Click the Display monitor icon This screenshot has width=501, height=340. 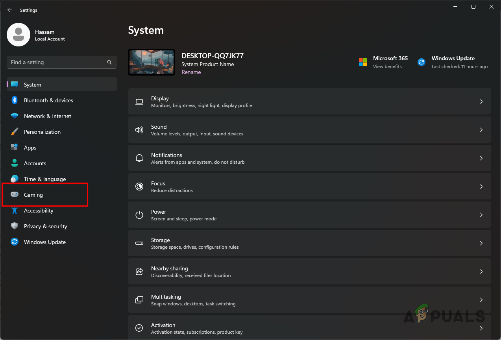click(139, 102)
